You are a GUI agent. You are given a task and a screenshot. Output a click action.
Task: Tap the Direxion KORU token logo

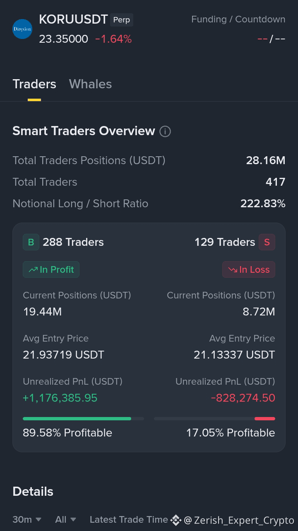tap(22, 29)
